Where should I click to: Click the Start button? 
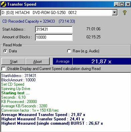click(13, 61)
